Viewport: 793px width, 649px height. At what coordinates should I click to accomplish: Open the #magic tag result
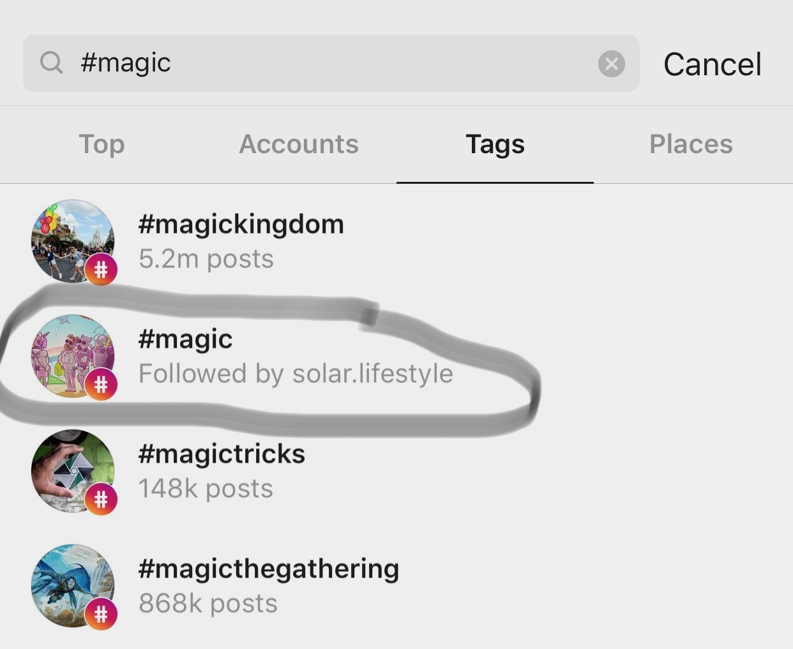coord(396,355)
